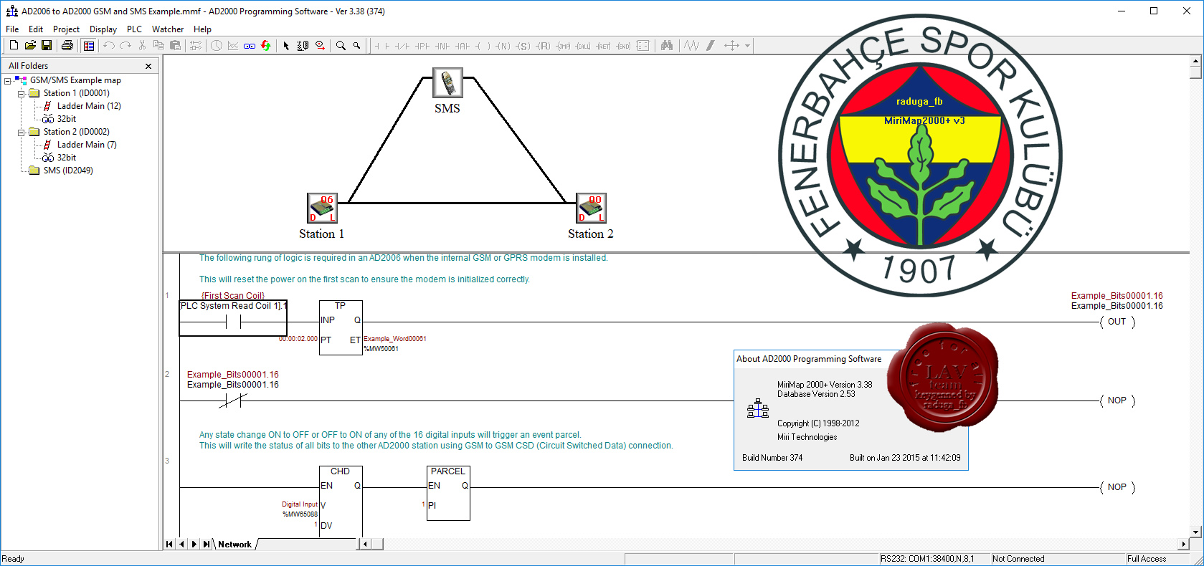Select 32bit watcher under Station 1
1204x566 pixels.
[66, 119]
